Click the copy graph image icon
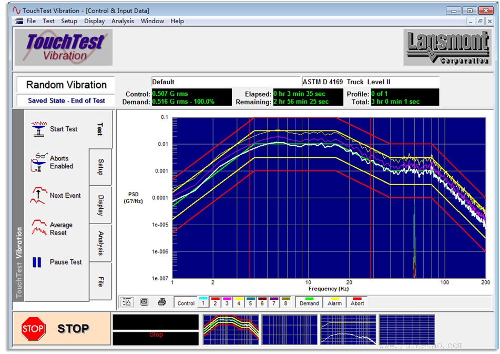This screenshot has height=354, width=500. 145,302
